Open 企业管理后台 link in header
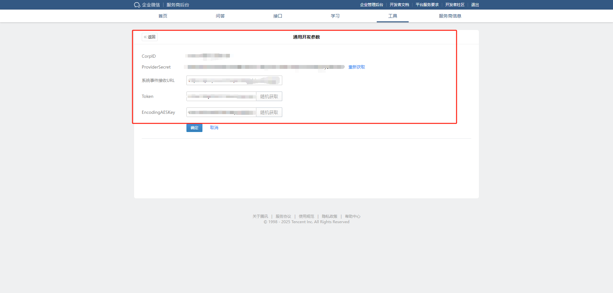The height and width of the screenshot is (293, 613). pyautogui.click(x=371, y=5)
